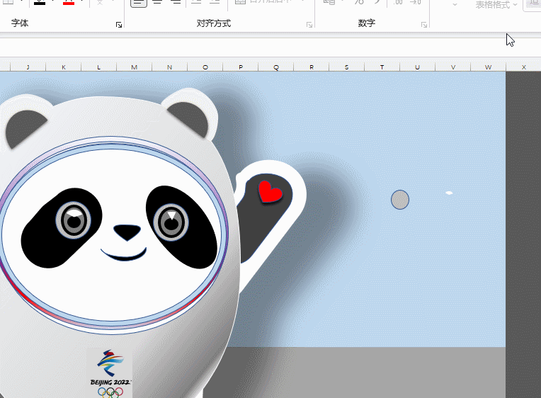Apply percent style number format
Screen dimensions: 541x398
pos(359,2)
